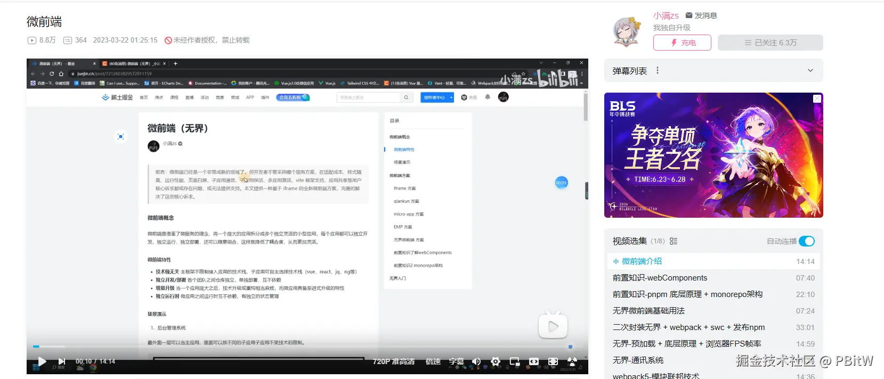This screenshot has height=379, width=884.
Task: Open the 字幕 subtitle menu
Action: pyautogui.click(x=457, y=361)
